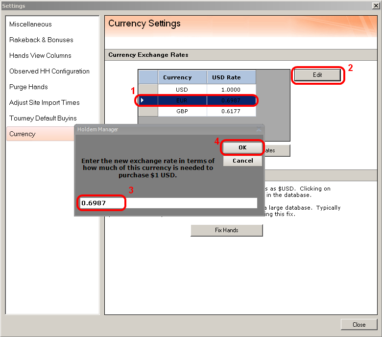Viewport: 382px width, 337px height.
Task: Select the Purge Hands section
Action: click(28, 87)
